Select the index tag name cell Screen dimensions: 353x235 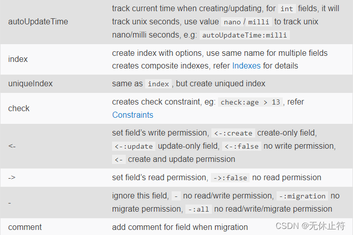pos(18,59)
